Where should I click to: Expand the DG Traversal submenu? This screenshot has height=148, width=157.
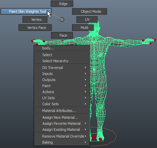coord(62,68)
